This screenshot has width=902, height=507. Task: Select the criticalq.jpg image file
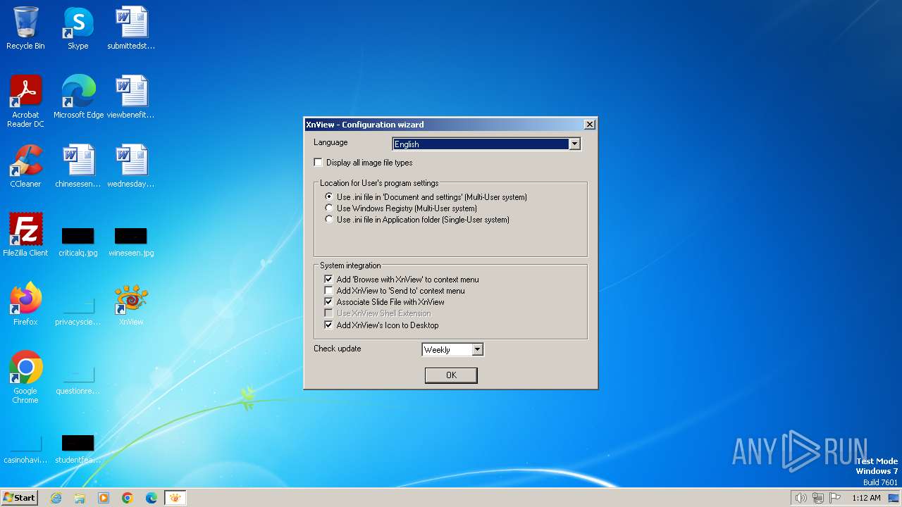pos(78,242)
